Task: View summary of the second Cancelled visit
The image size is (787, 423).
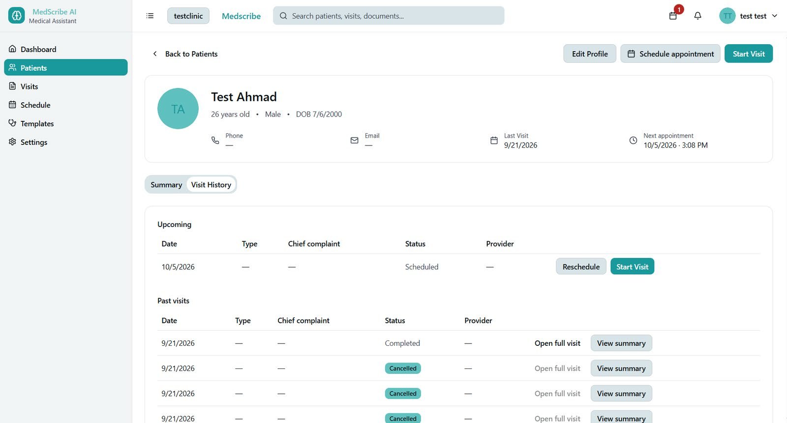Action: click(621, 393)
